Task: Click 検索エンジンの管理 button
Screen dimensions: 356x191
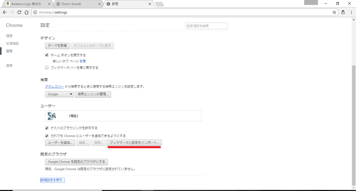Action: [93, 94]
